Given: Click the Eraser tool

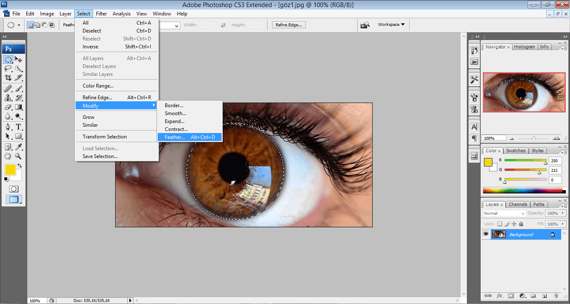Looking at the screenshot, I should point(8,107).
